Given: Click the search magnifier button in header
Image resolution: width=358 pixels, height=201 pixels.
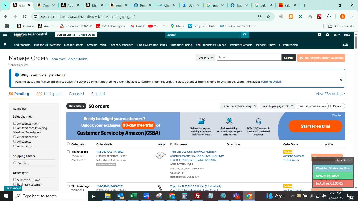Looking at the screenshot, I should tap(245, 35).
